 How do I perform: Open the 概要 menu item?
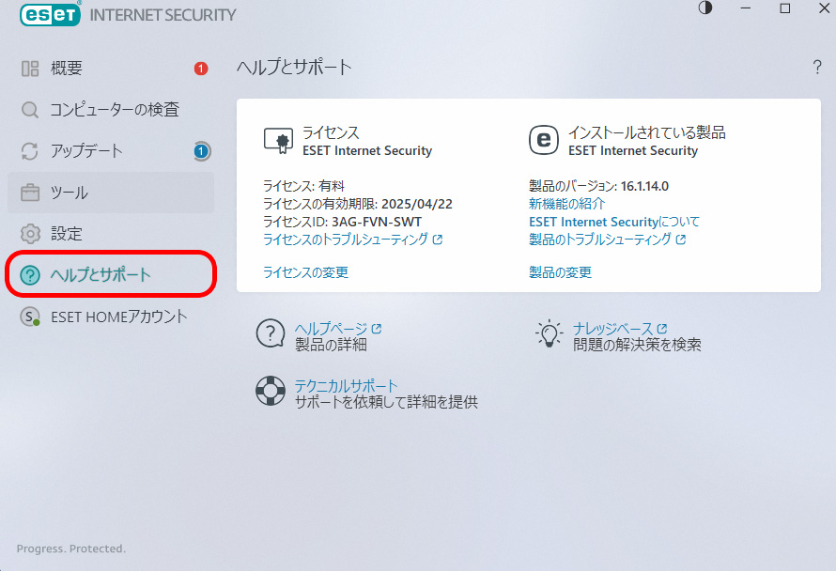click(111, 69)
